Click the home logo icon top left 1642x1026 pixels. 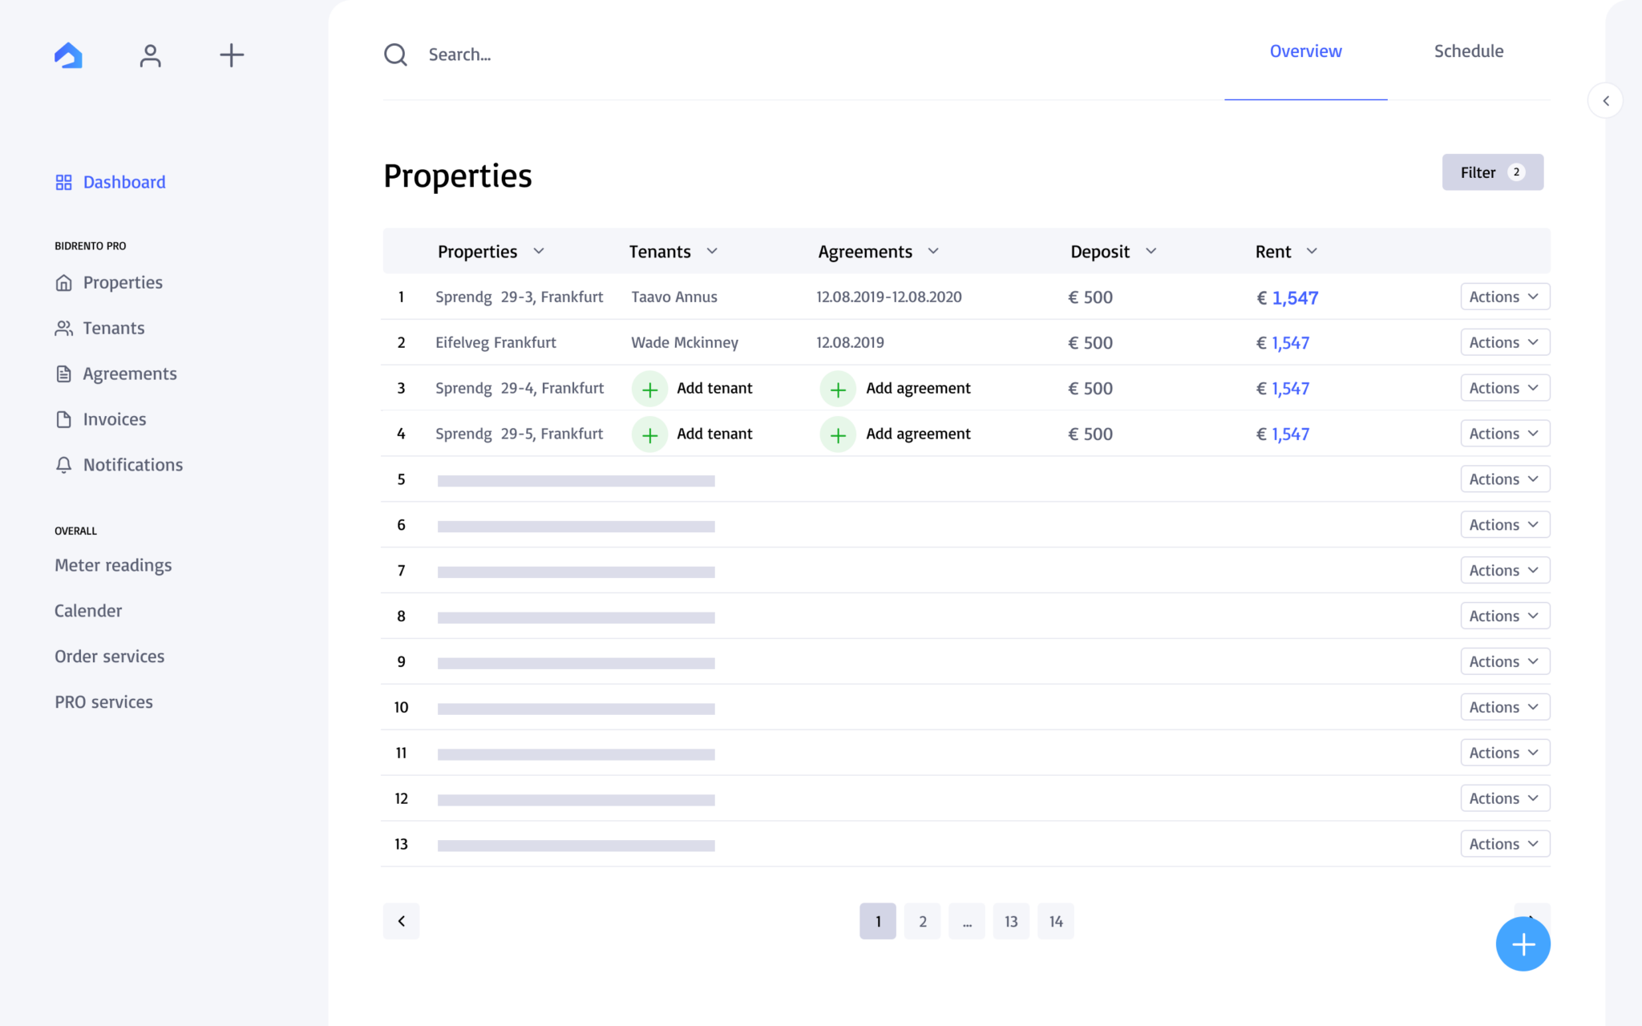[x=68, y=55]
